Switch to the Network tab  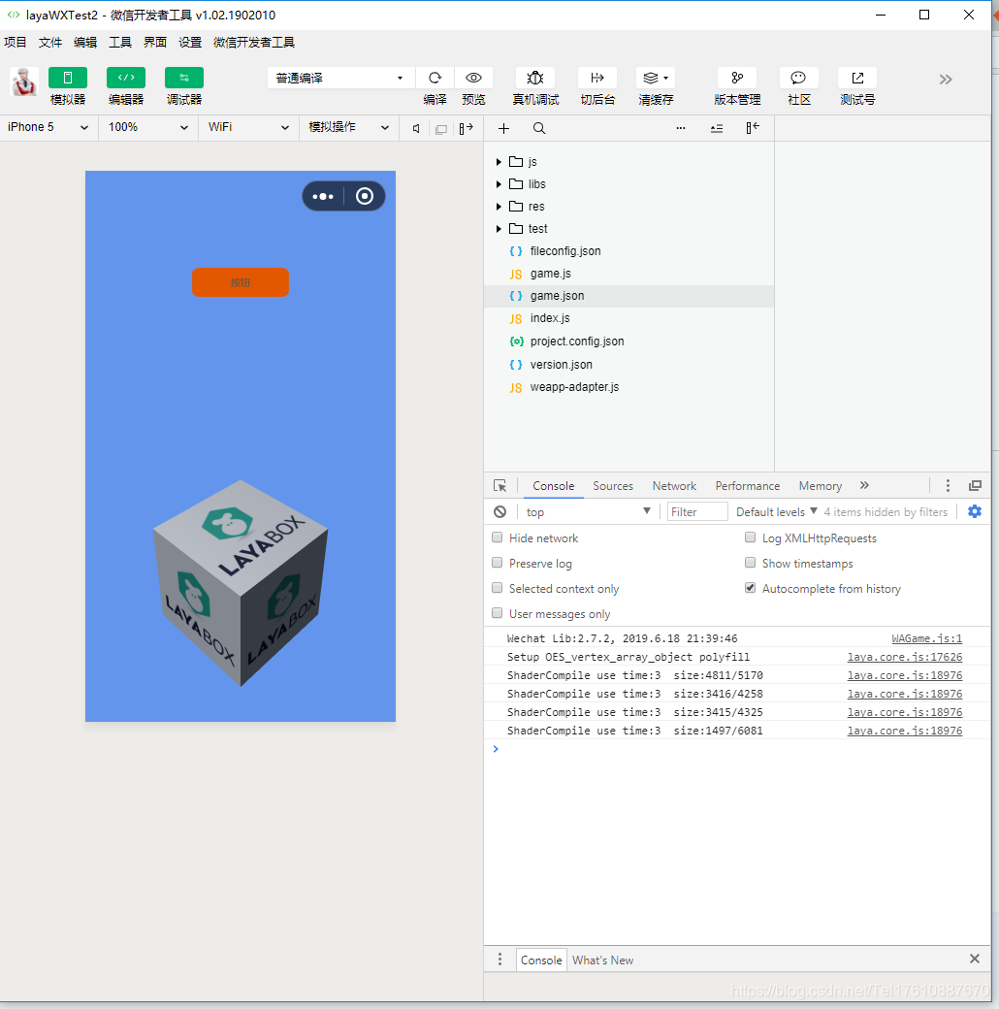coord(674,486)
